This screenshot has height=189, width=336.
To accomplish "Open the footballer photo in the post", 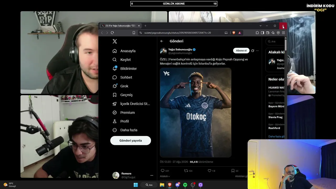I will (x=196, y=112).
